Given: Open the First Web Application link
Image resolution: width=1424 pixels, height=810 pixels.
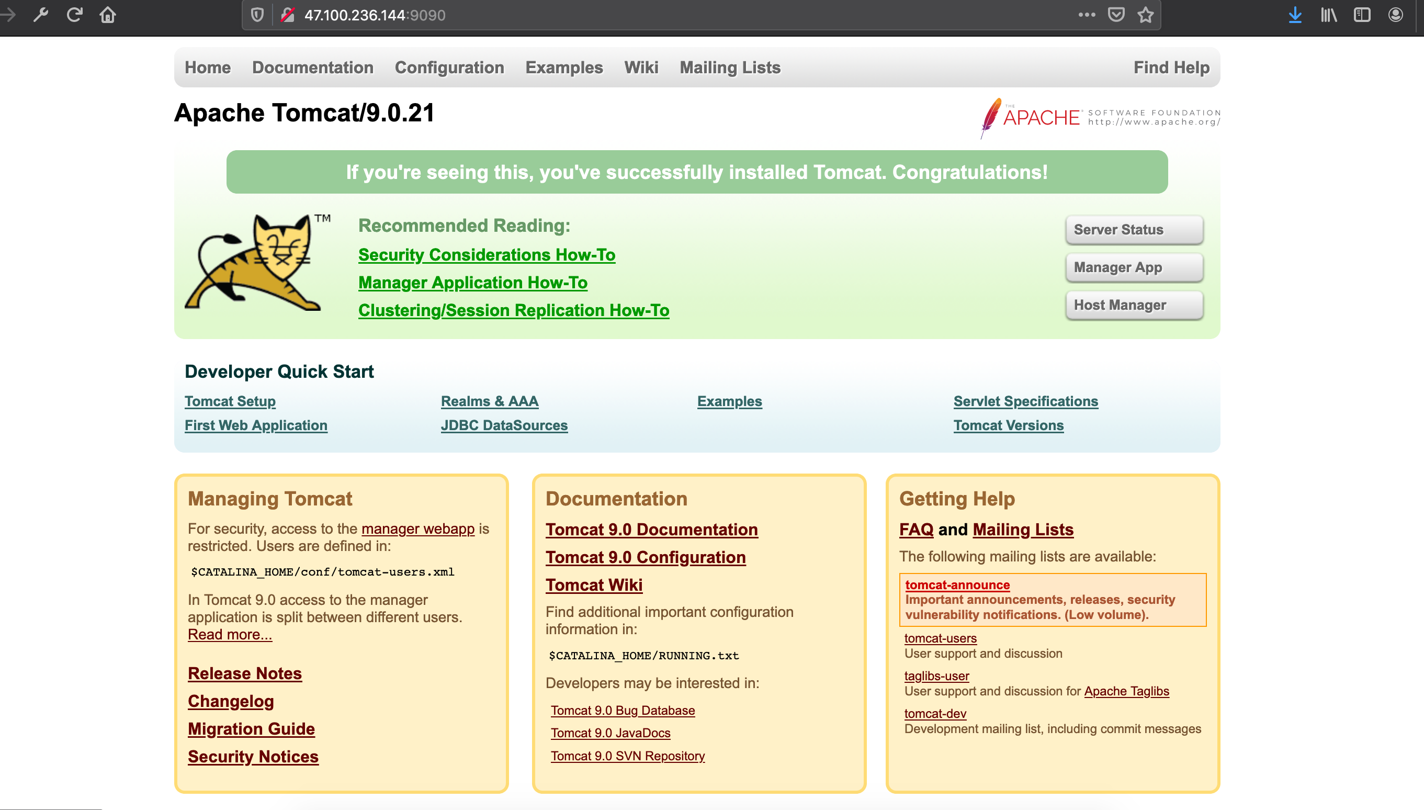Looking at the screenshot, I should point(256,425).
